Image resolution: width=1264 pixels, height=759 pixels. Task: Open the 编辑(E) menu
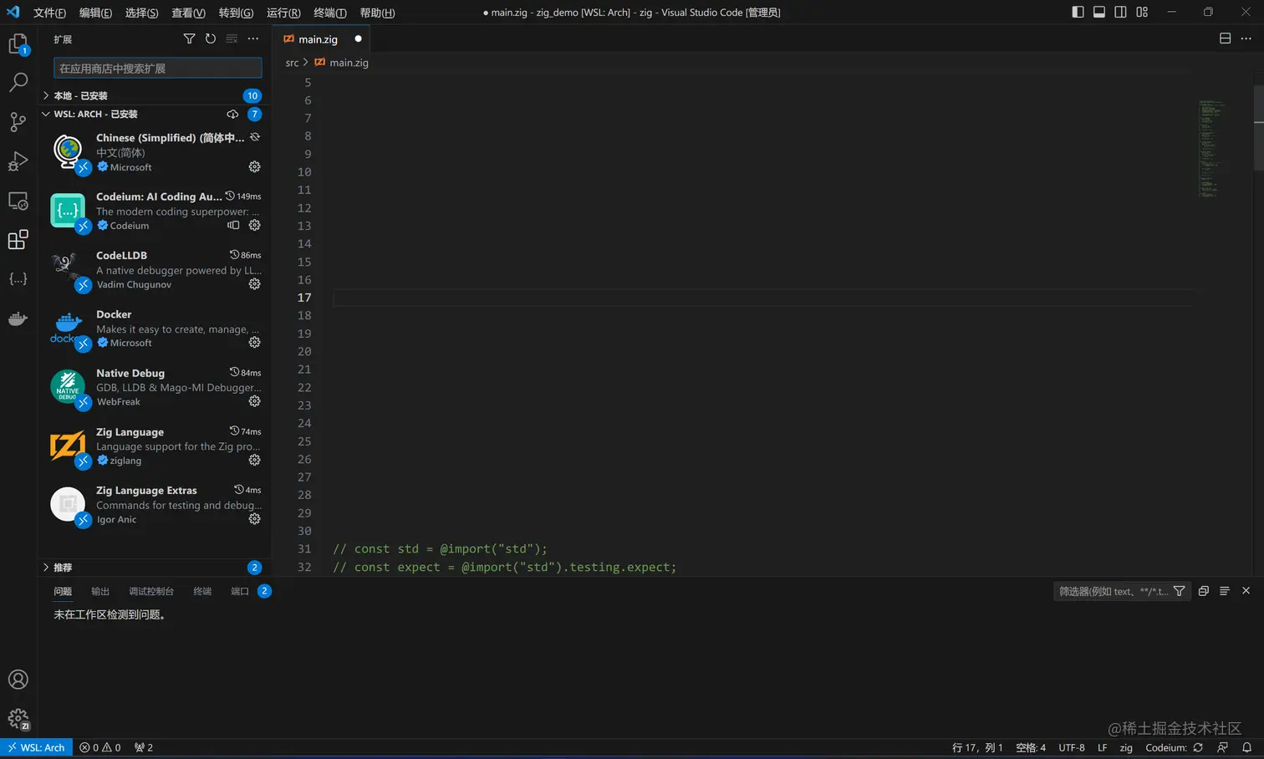pyautogui.click(x=95, y=13)
